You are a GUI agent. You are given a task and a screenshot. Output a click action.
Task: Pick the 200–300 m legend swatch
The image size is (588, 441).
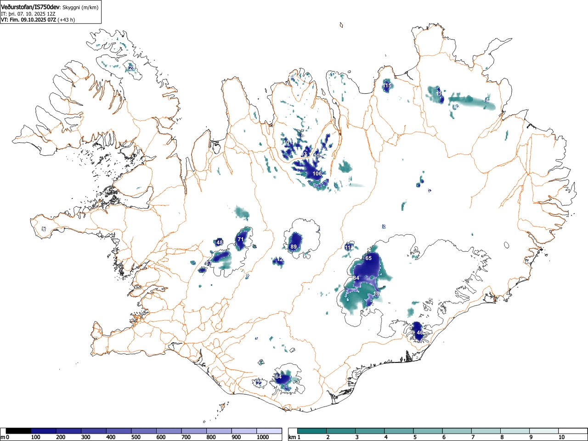(x=69, y=431)
